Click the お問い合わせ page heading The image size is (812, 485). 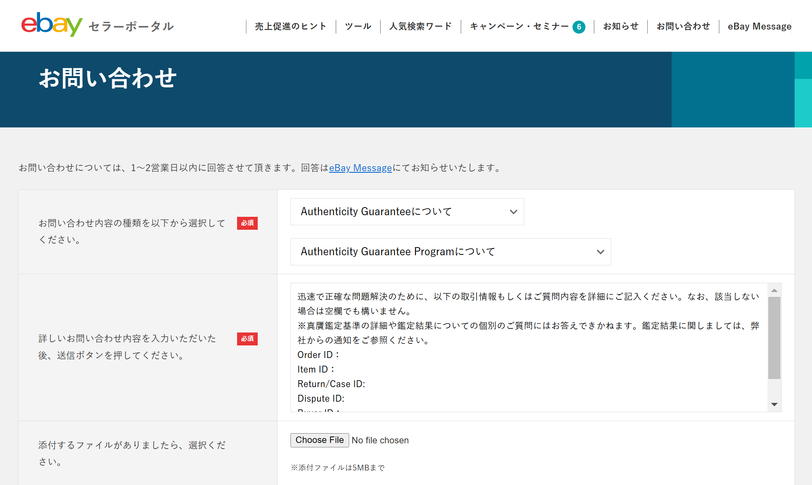[x=108, y=78]
